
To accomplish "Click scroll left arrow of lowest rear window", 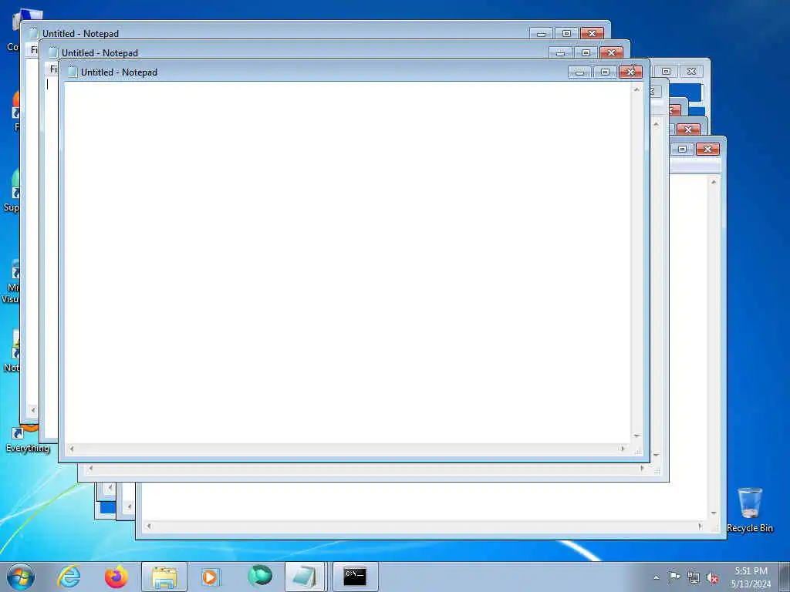I will 149,526.
